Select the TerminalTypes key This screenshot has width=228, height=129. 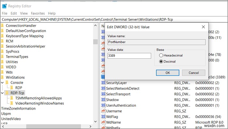click(x=17, y=57)
